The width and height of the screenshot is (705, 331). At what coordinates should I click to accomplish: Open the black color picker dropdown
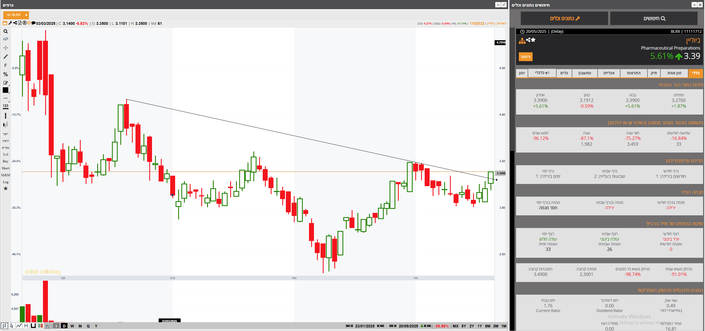(x=6, y=90)
